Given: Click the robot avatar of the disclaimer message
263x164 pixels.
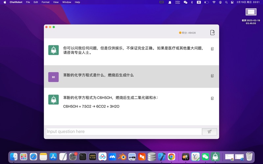Looking at the screenshot, I should 54,50.
